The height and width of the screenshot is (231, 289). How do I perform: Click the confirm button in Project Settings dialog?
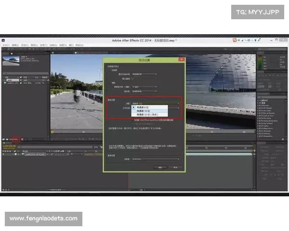[x=159, y=167]
